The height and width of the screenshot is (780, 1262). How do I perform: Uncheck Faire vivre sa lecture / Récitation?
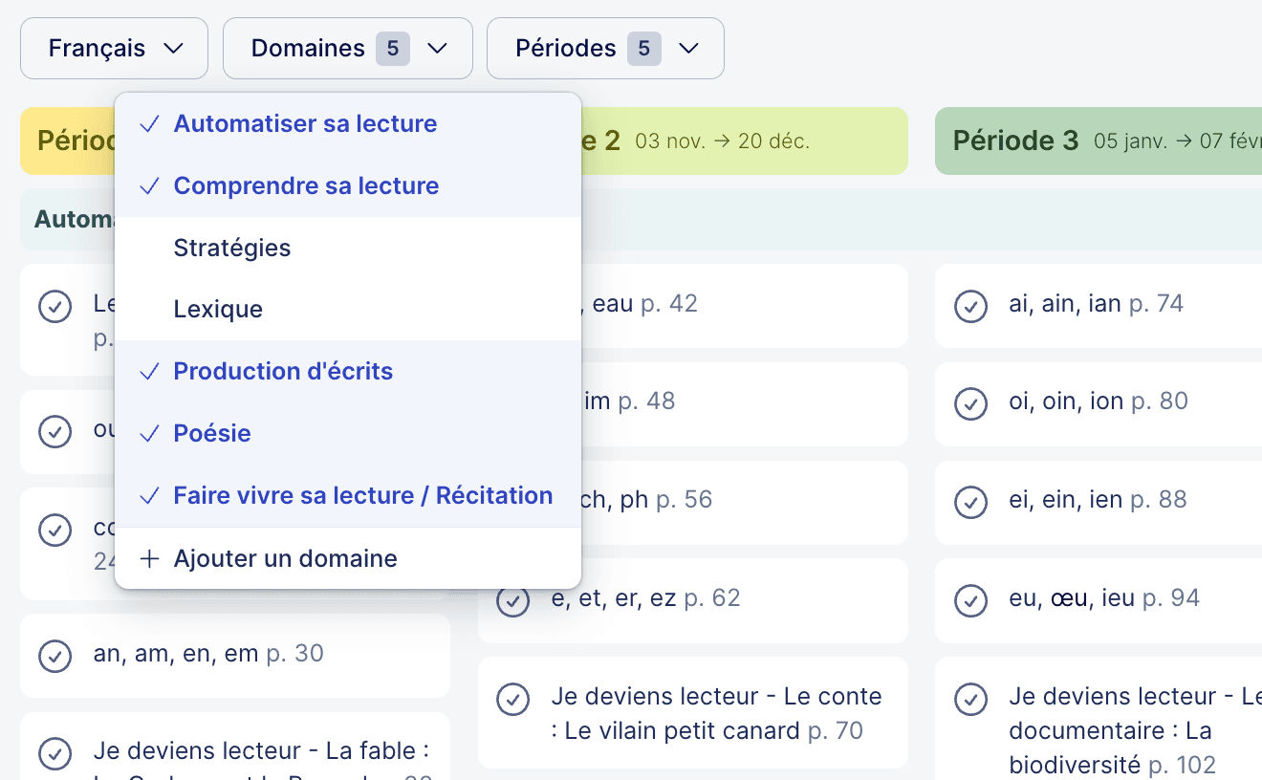[362, 495]
